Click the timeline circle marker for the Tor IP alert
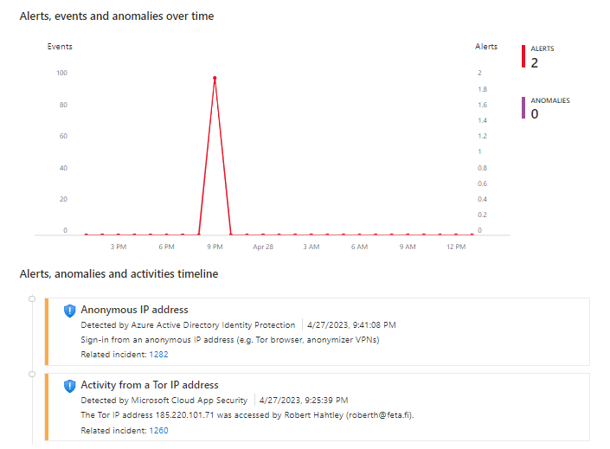 click(32, 375)
